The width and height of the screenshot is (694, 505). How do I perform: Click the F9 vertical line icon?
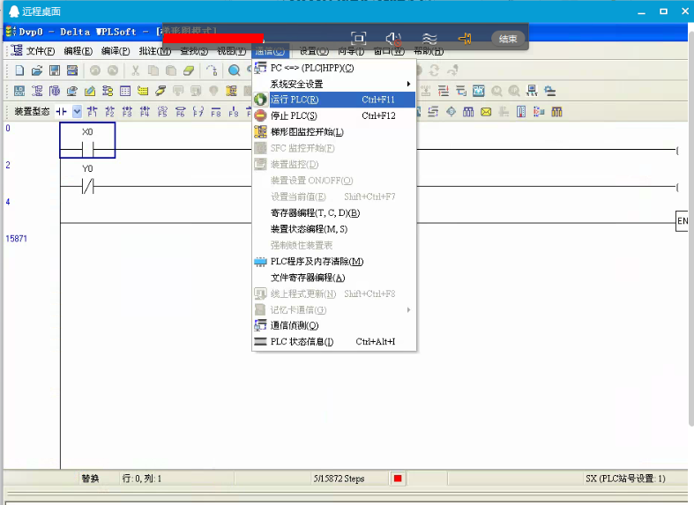coord(234,112)
